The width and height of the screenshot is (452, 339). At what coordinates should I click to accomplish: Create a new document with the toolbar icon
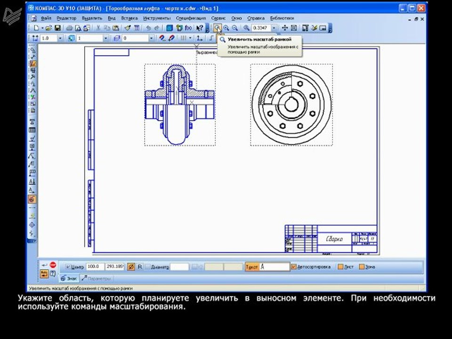point(36,28)
